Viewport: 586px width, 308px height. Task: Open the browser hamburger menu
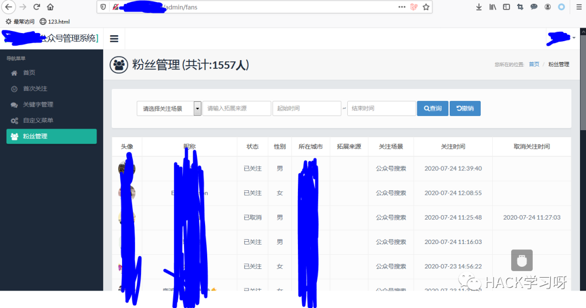tap(578, 7)
